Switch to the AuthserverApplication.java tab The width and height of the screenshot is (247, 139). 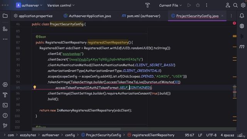click(87, 16)
